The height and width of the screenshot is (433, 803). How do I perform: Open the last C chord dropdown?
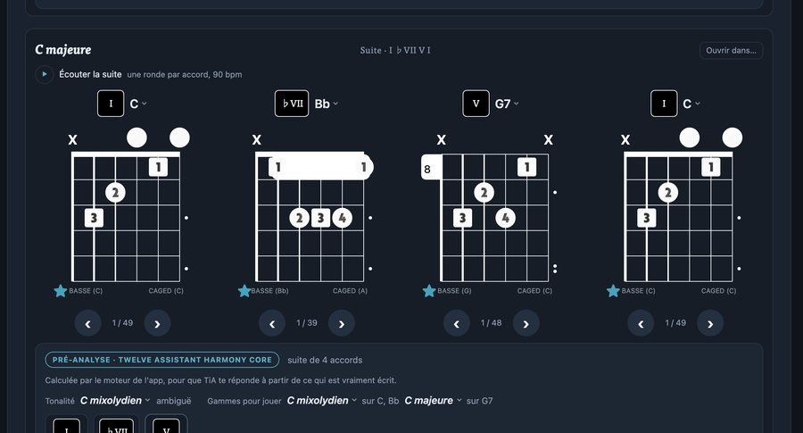tap(691, 104)
